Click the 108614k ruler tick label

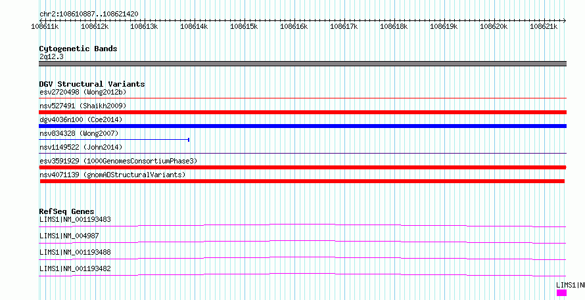pos(194,26)
